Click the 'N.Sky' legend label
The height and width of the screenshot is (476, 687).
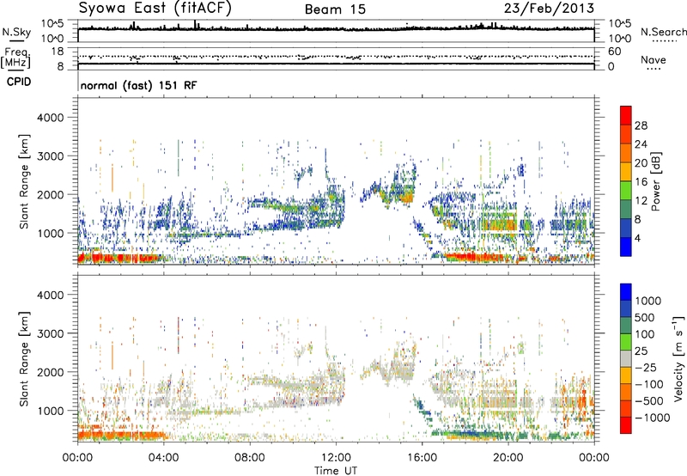[x=16, y=32]
